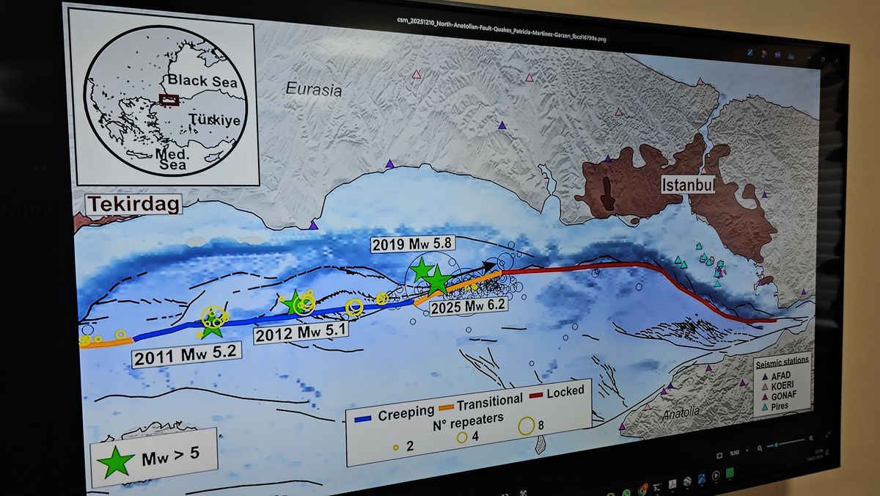Open the %161 zoom level dropdown arrow
This screenshot has width=880, height=496.
747,451
